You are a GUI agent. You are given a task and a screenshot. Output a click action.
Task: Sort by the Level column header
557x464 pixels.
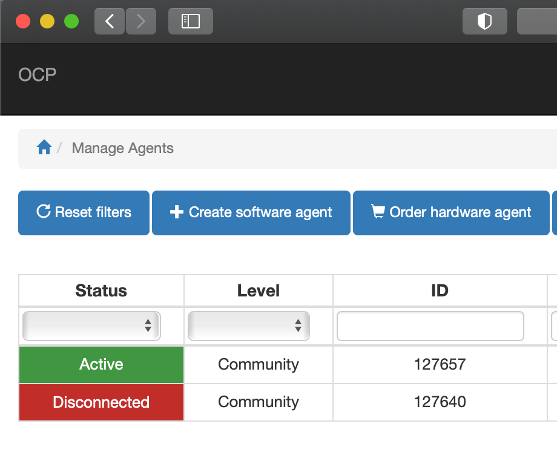click(259, 290)
